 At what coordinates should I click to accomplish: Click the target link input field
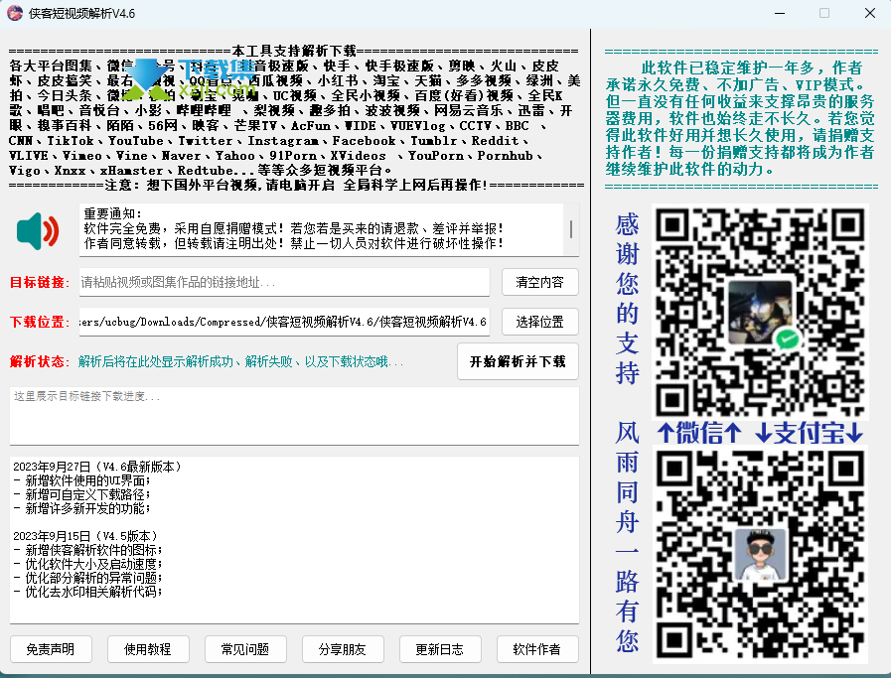[284, 282]
